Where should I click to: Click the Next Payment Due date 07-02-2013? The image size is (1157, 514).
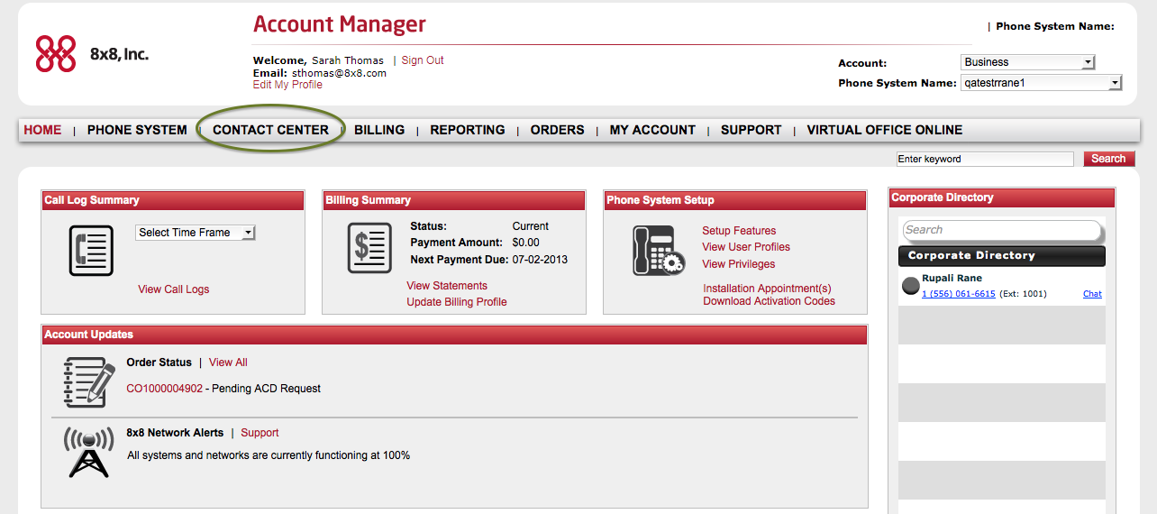coord(540,259)
